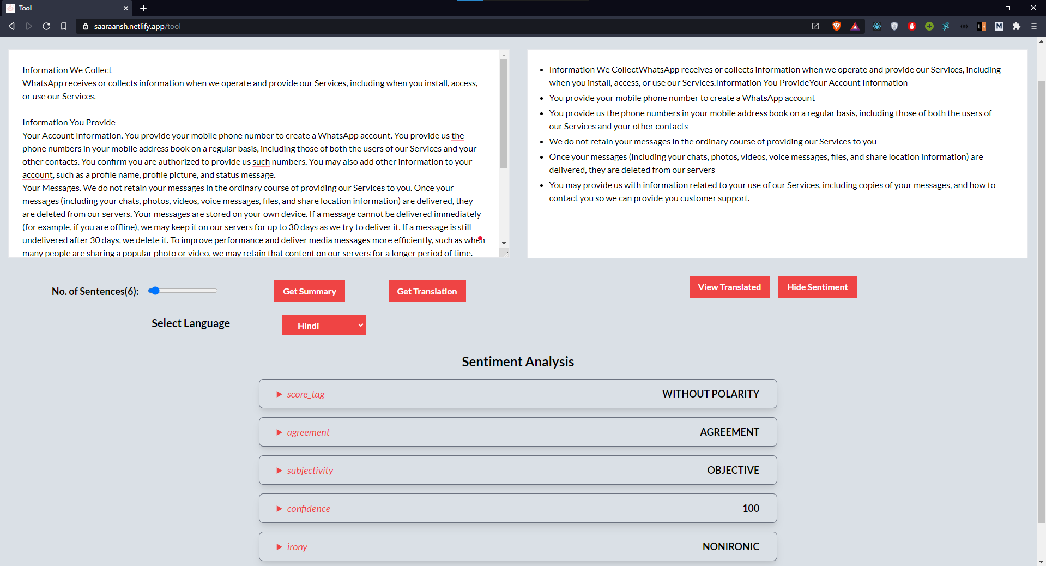1046x566 pixels.
Task: Click Hide Sentiment button
Action: tap(818, 287)
